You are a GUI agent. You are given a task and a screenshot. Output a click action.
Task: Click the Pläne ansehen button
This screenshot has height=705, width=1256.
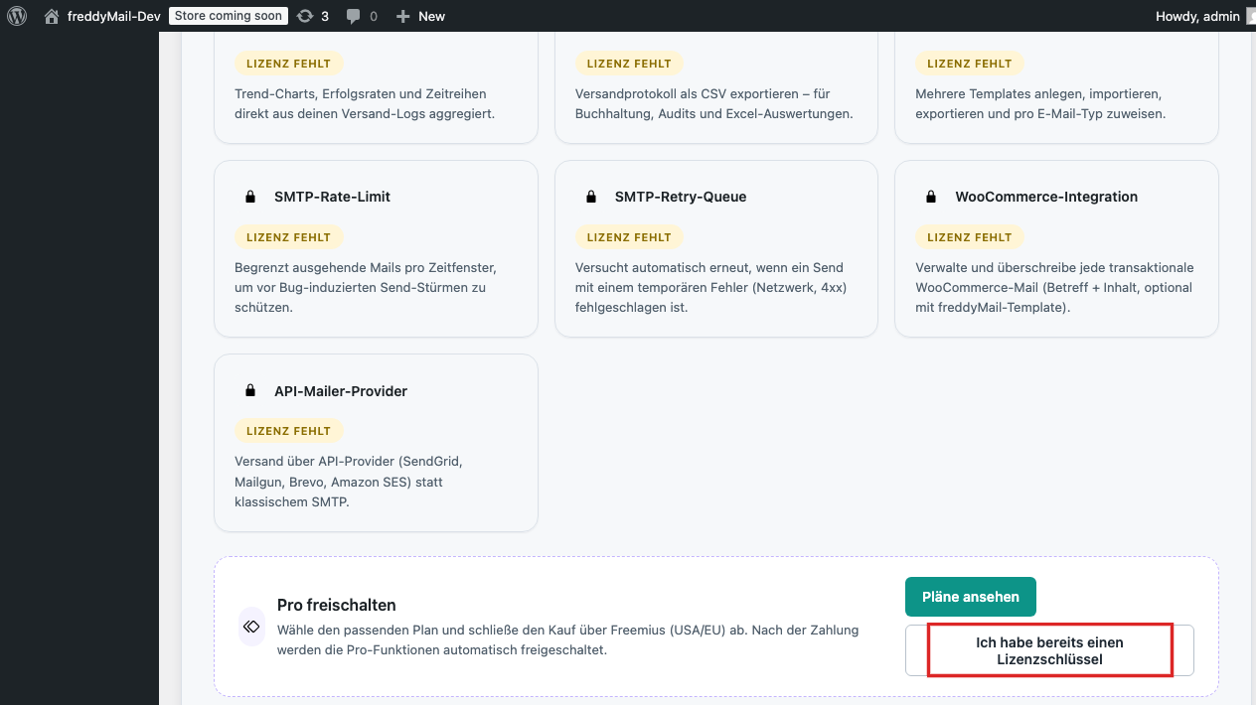(971, 597)
